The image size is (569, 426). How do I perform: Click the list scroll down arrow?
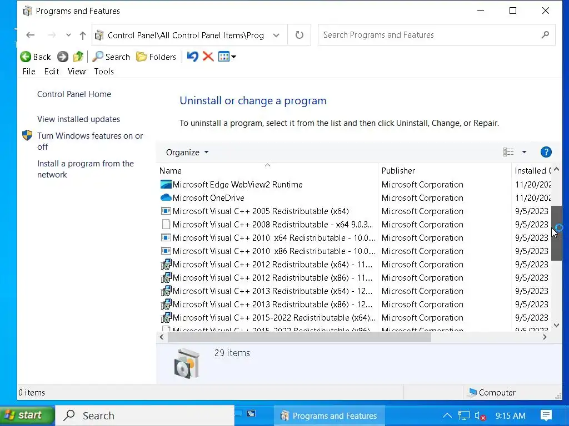(x=556, y=325)
